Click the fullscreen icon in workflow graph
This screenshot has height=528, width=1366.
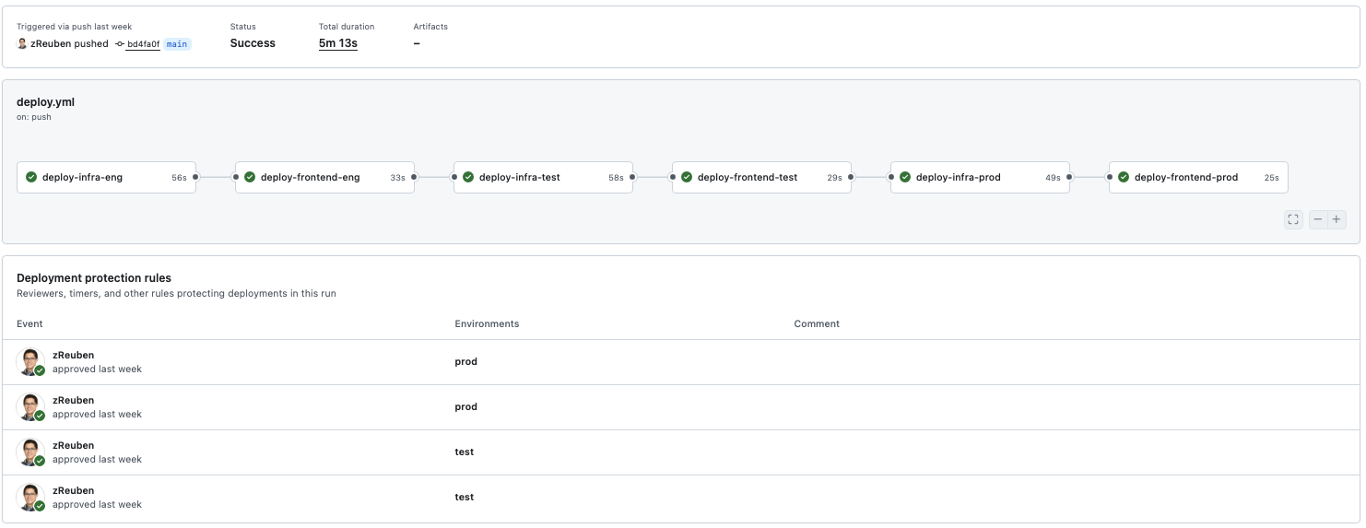point(1293,219)
